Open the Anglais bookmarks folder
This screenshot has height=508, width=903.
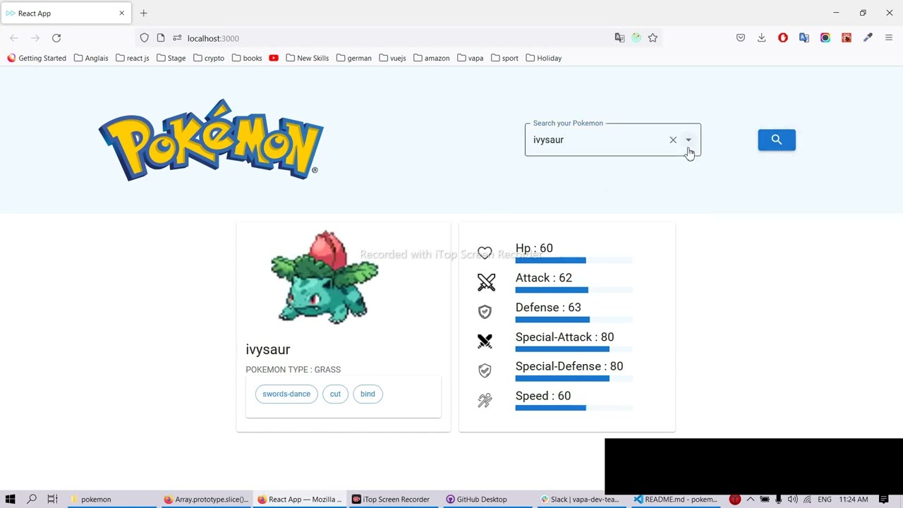pos(91,58)
